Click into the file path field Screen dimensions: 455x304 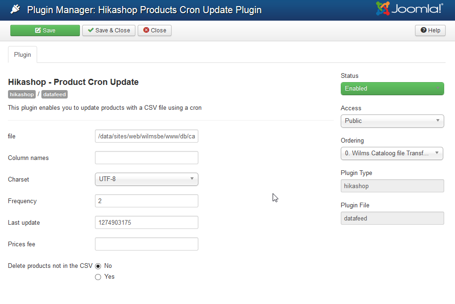147,136
